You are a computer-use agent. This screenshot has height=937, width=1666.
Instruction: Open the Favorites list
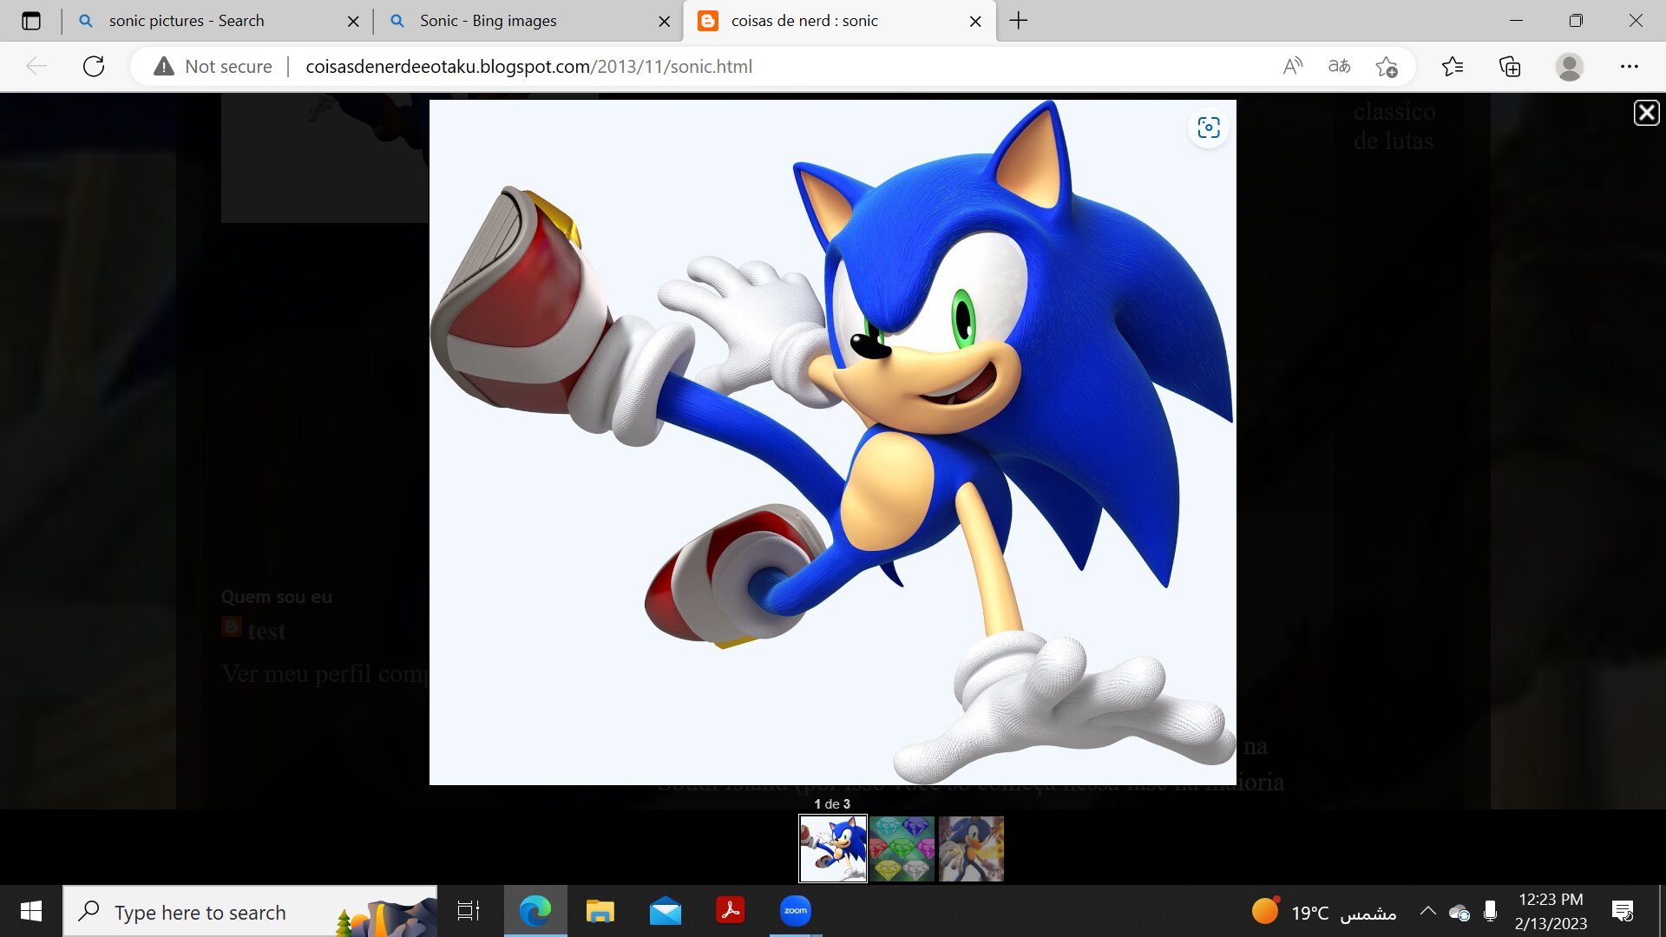[x=1453, y=66]
